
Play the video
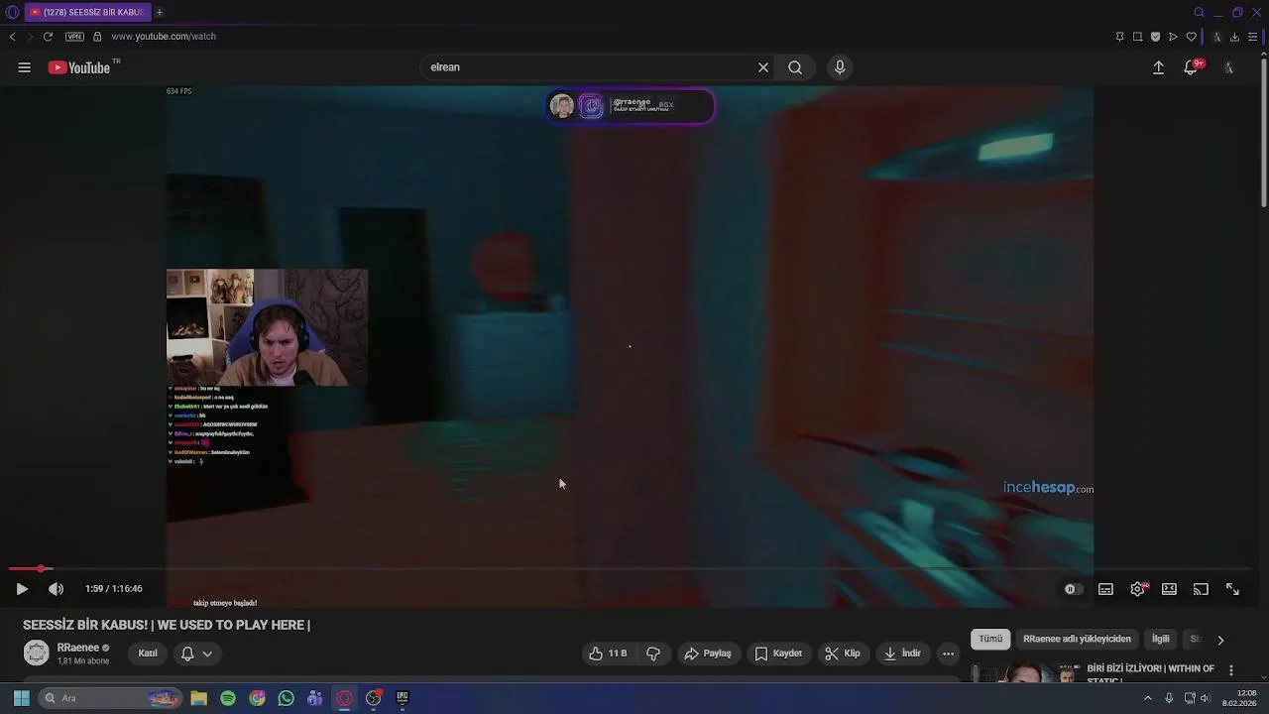click(x=22, y=589)
